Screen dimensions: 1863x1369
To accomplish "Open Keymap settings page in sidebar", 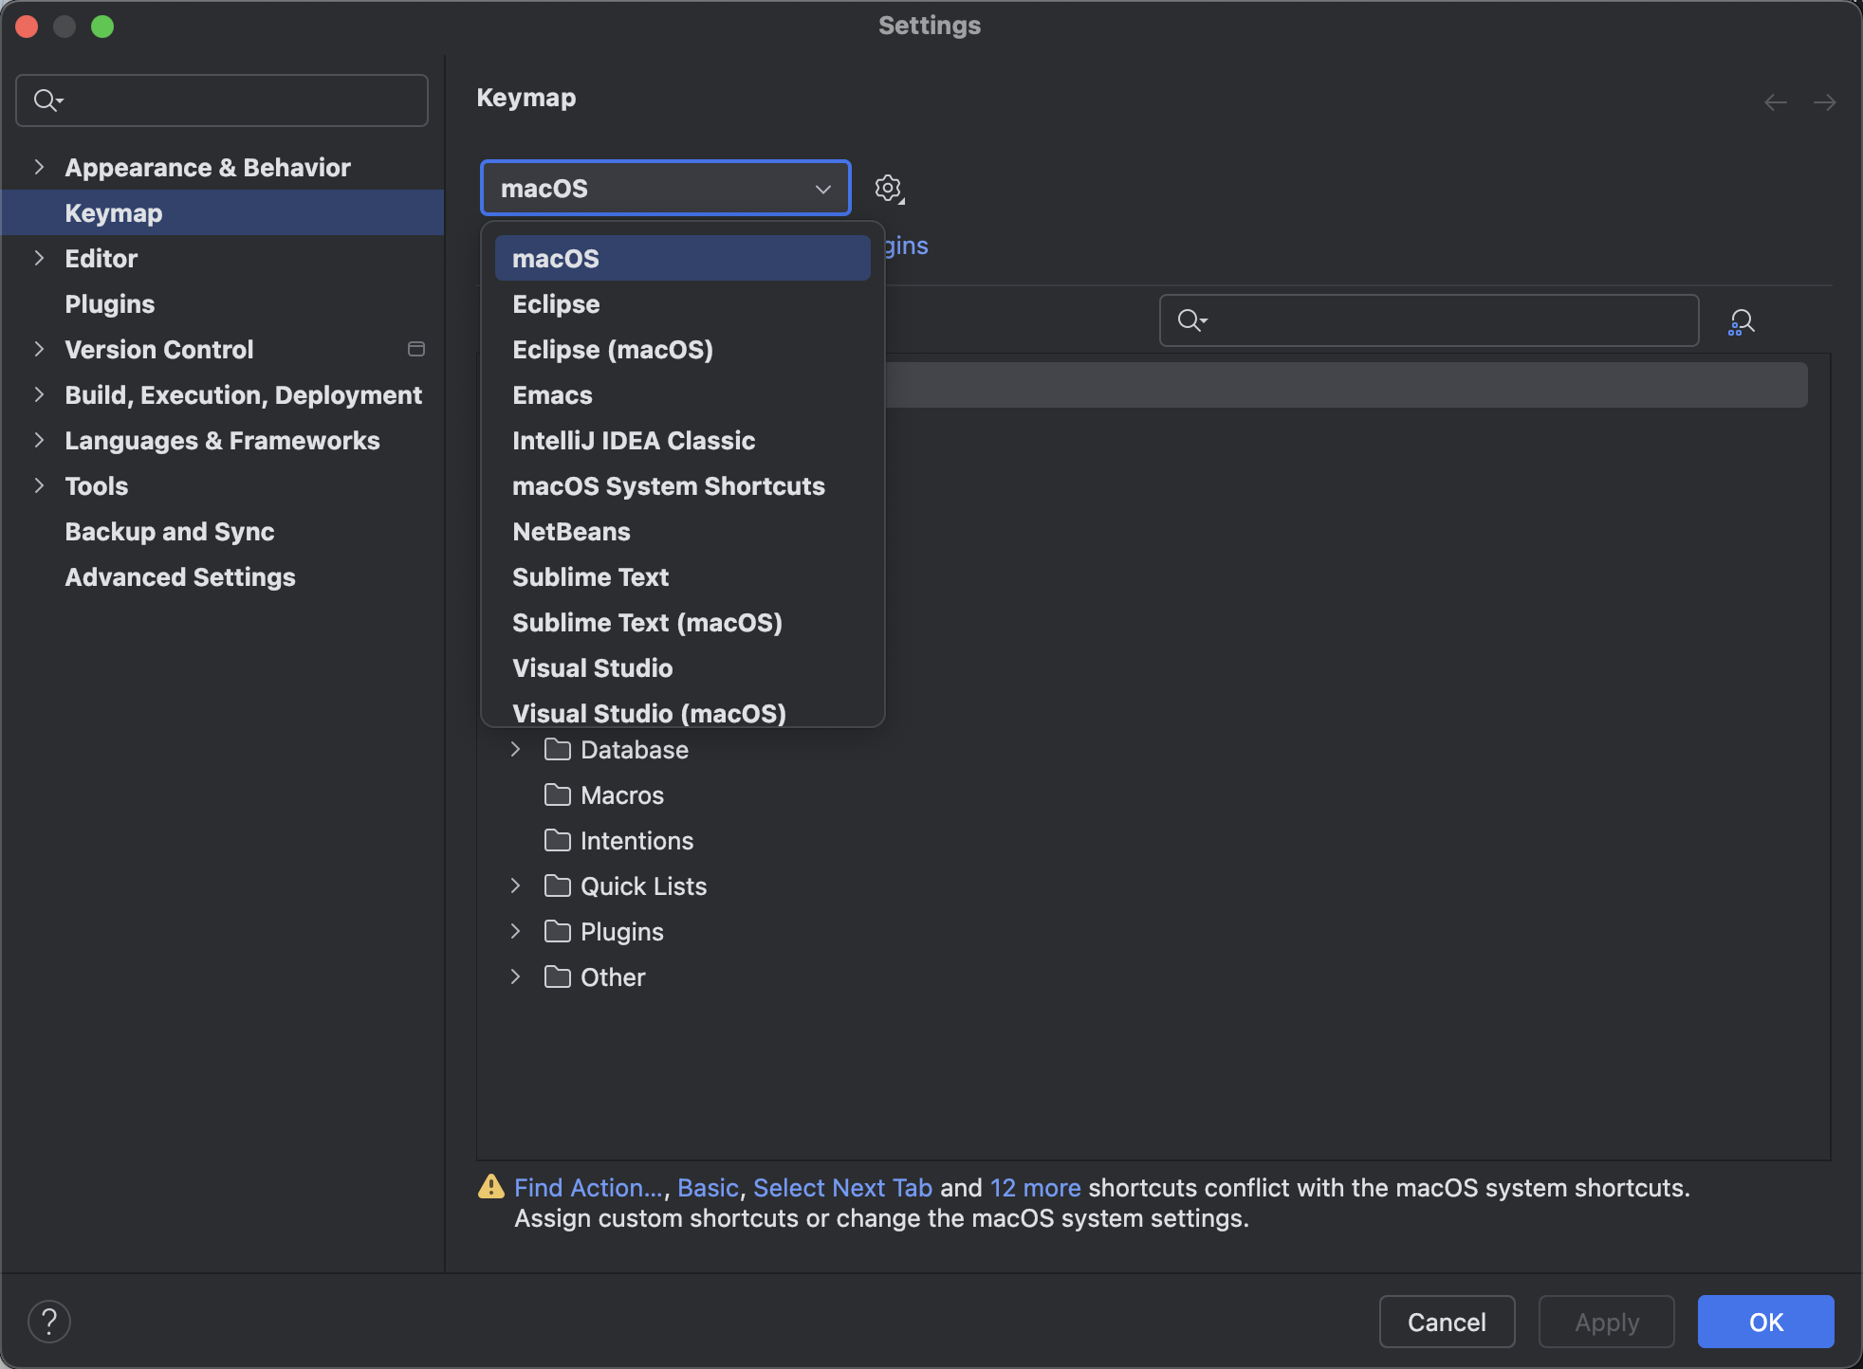I will coord(222,213).
